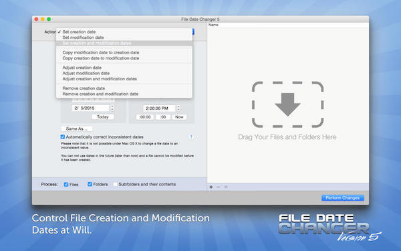Toggle the Folders process checkbox
The image size is (401, 251).
point(90,184)
